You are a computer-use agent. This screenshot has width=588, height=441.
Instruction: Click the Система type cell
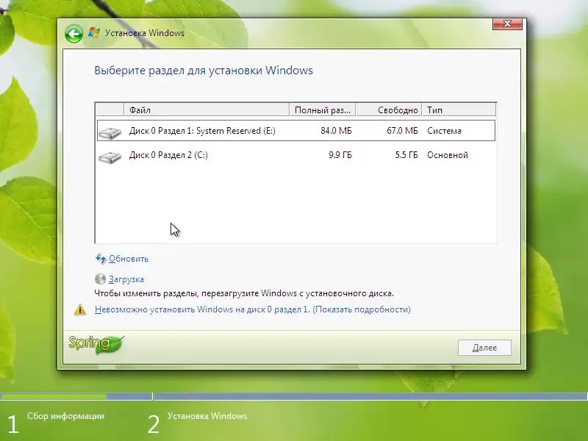pos(444,131)
